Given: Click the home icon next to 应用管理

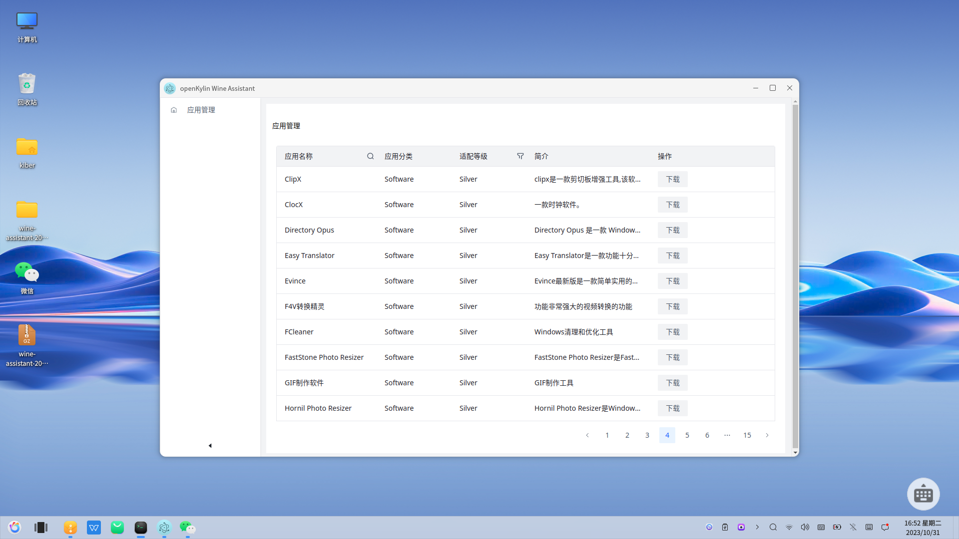Looking at the screenshot, I should pos(174,110).
